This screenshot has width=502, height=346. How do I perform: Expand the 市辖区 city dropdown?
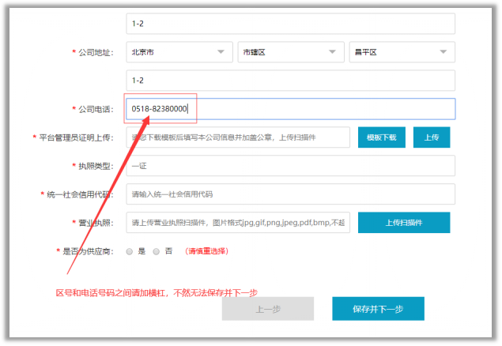click(290, 52)
